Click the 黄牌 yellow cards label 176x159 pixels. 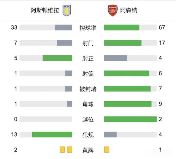click(x=88, y=150)
